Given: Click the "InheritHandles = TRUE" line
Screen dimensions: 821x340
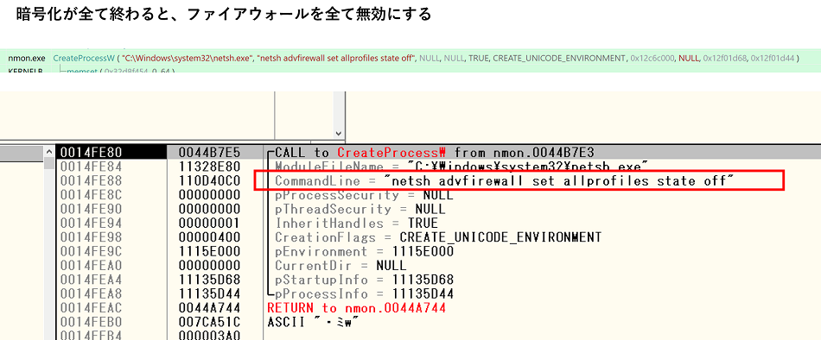Looking at the screenshot, I should 356,224.
